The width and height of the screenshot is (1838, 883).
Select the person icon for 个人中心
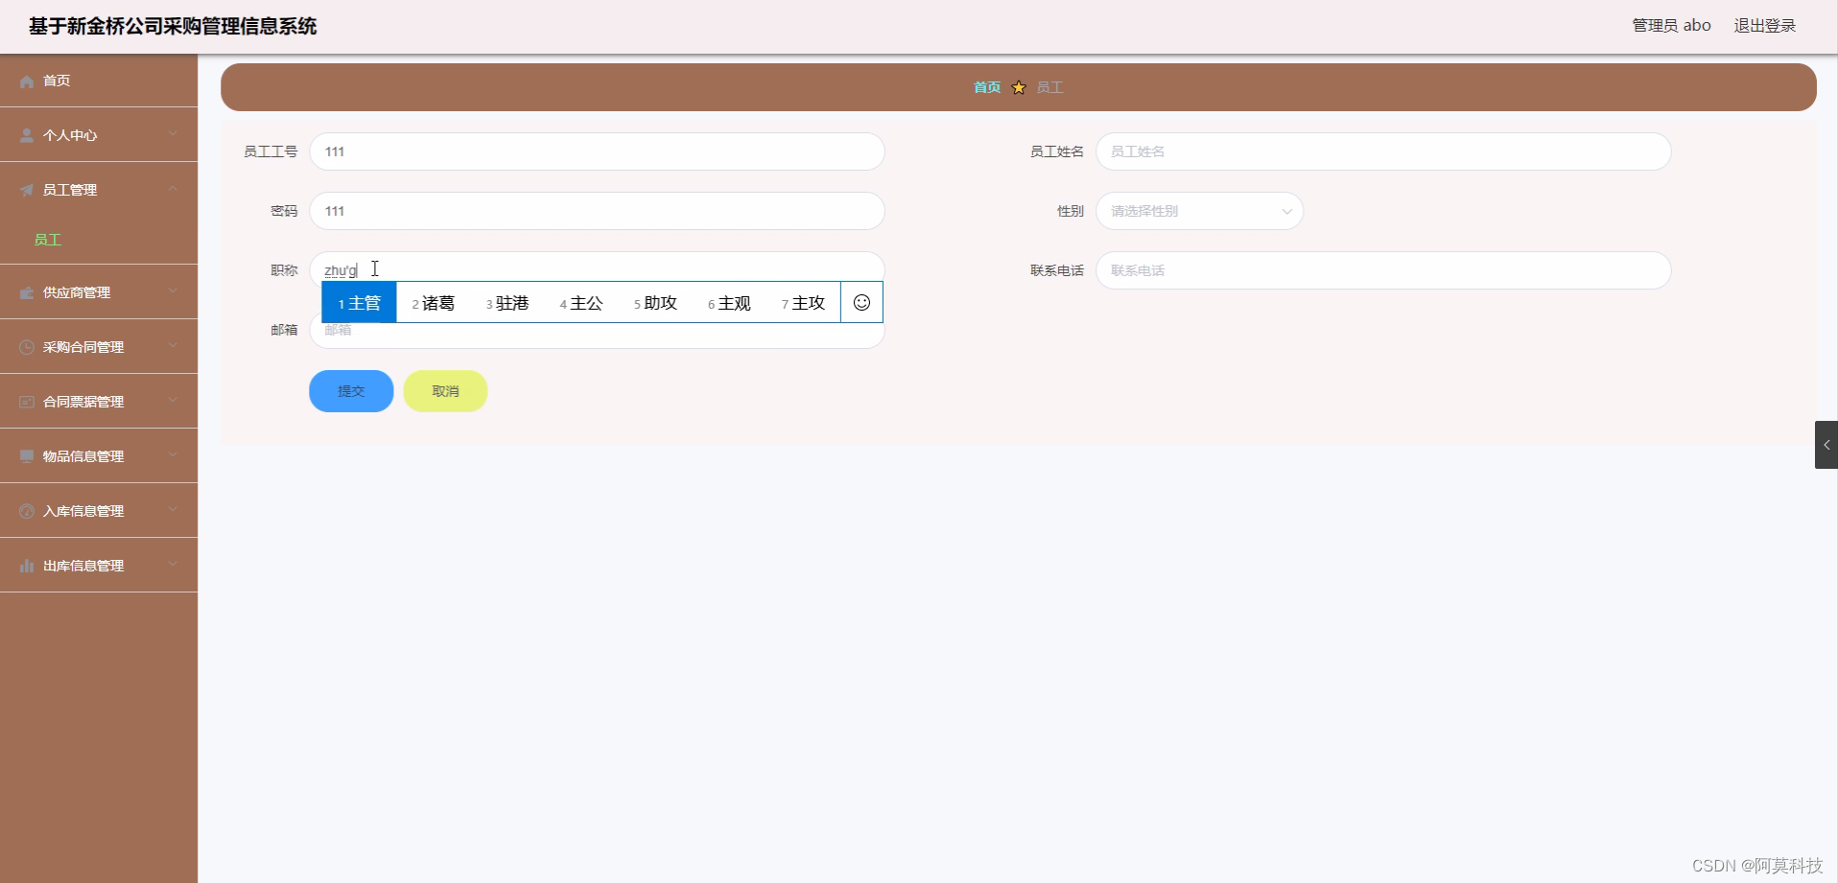(26, 134)
